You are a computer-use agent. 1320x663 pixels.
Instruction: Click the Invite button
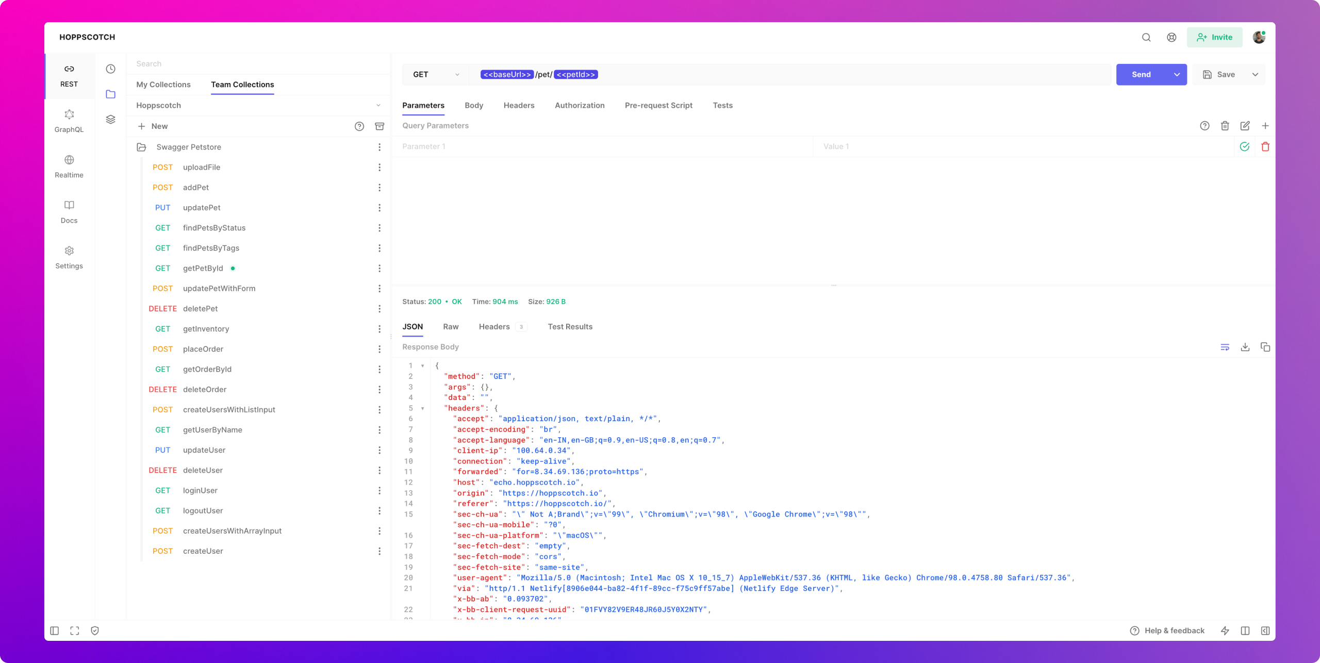click(1214, 37)
